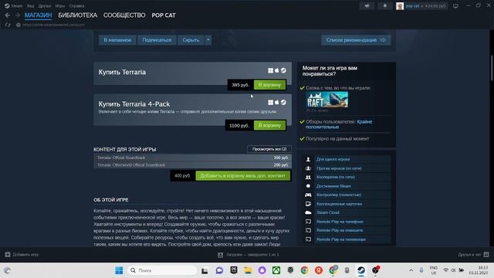Image resolution: width=494 pixels, height=278 pixels.
Task: Open the POP CAT profile tab
Action: [164, 15]
